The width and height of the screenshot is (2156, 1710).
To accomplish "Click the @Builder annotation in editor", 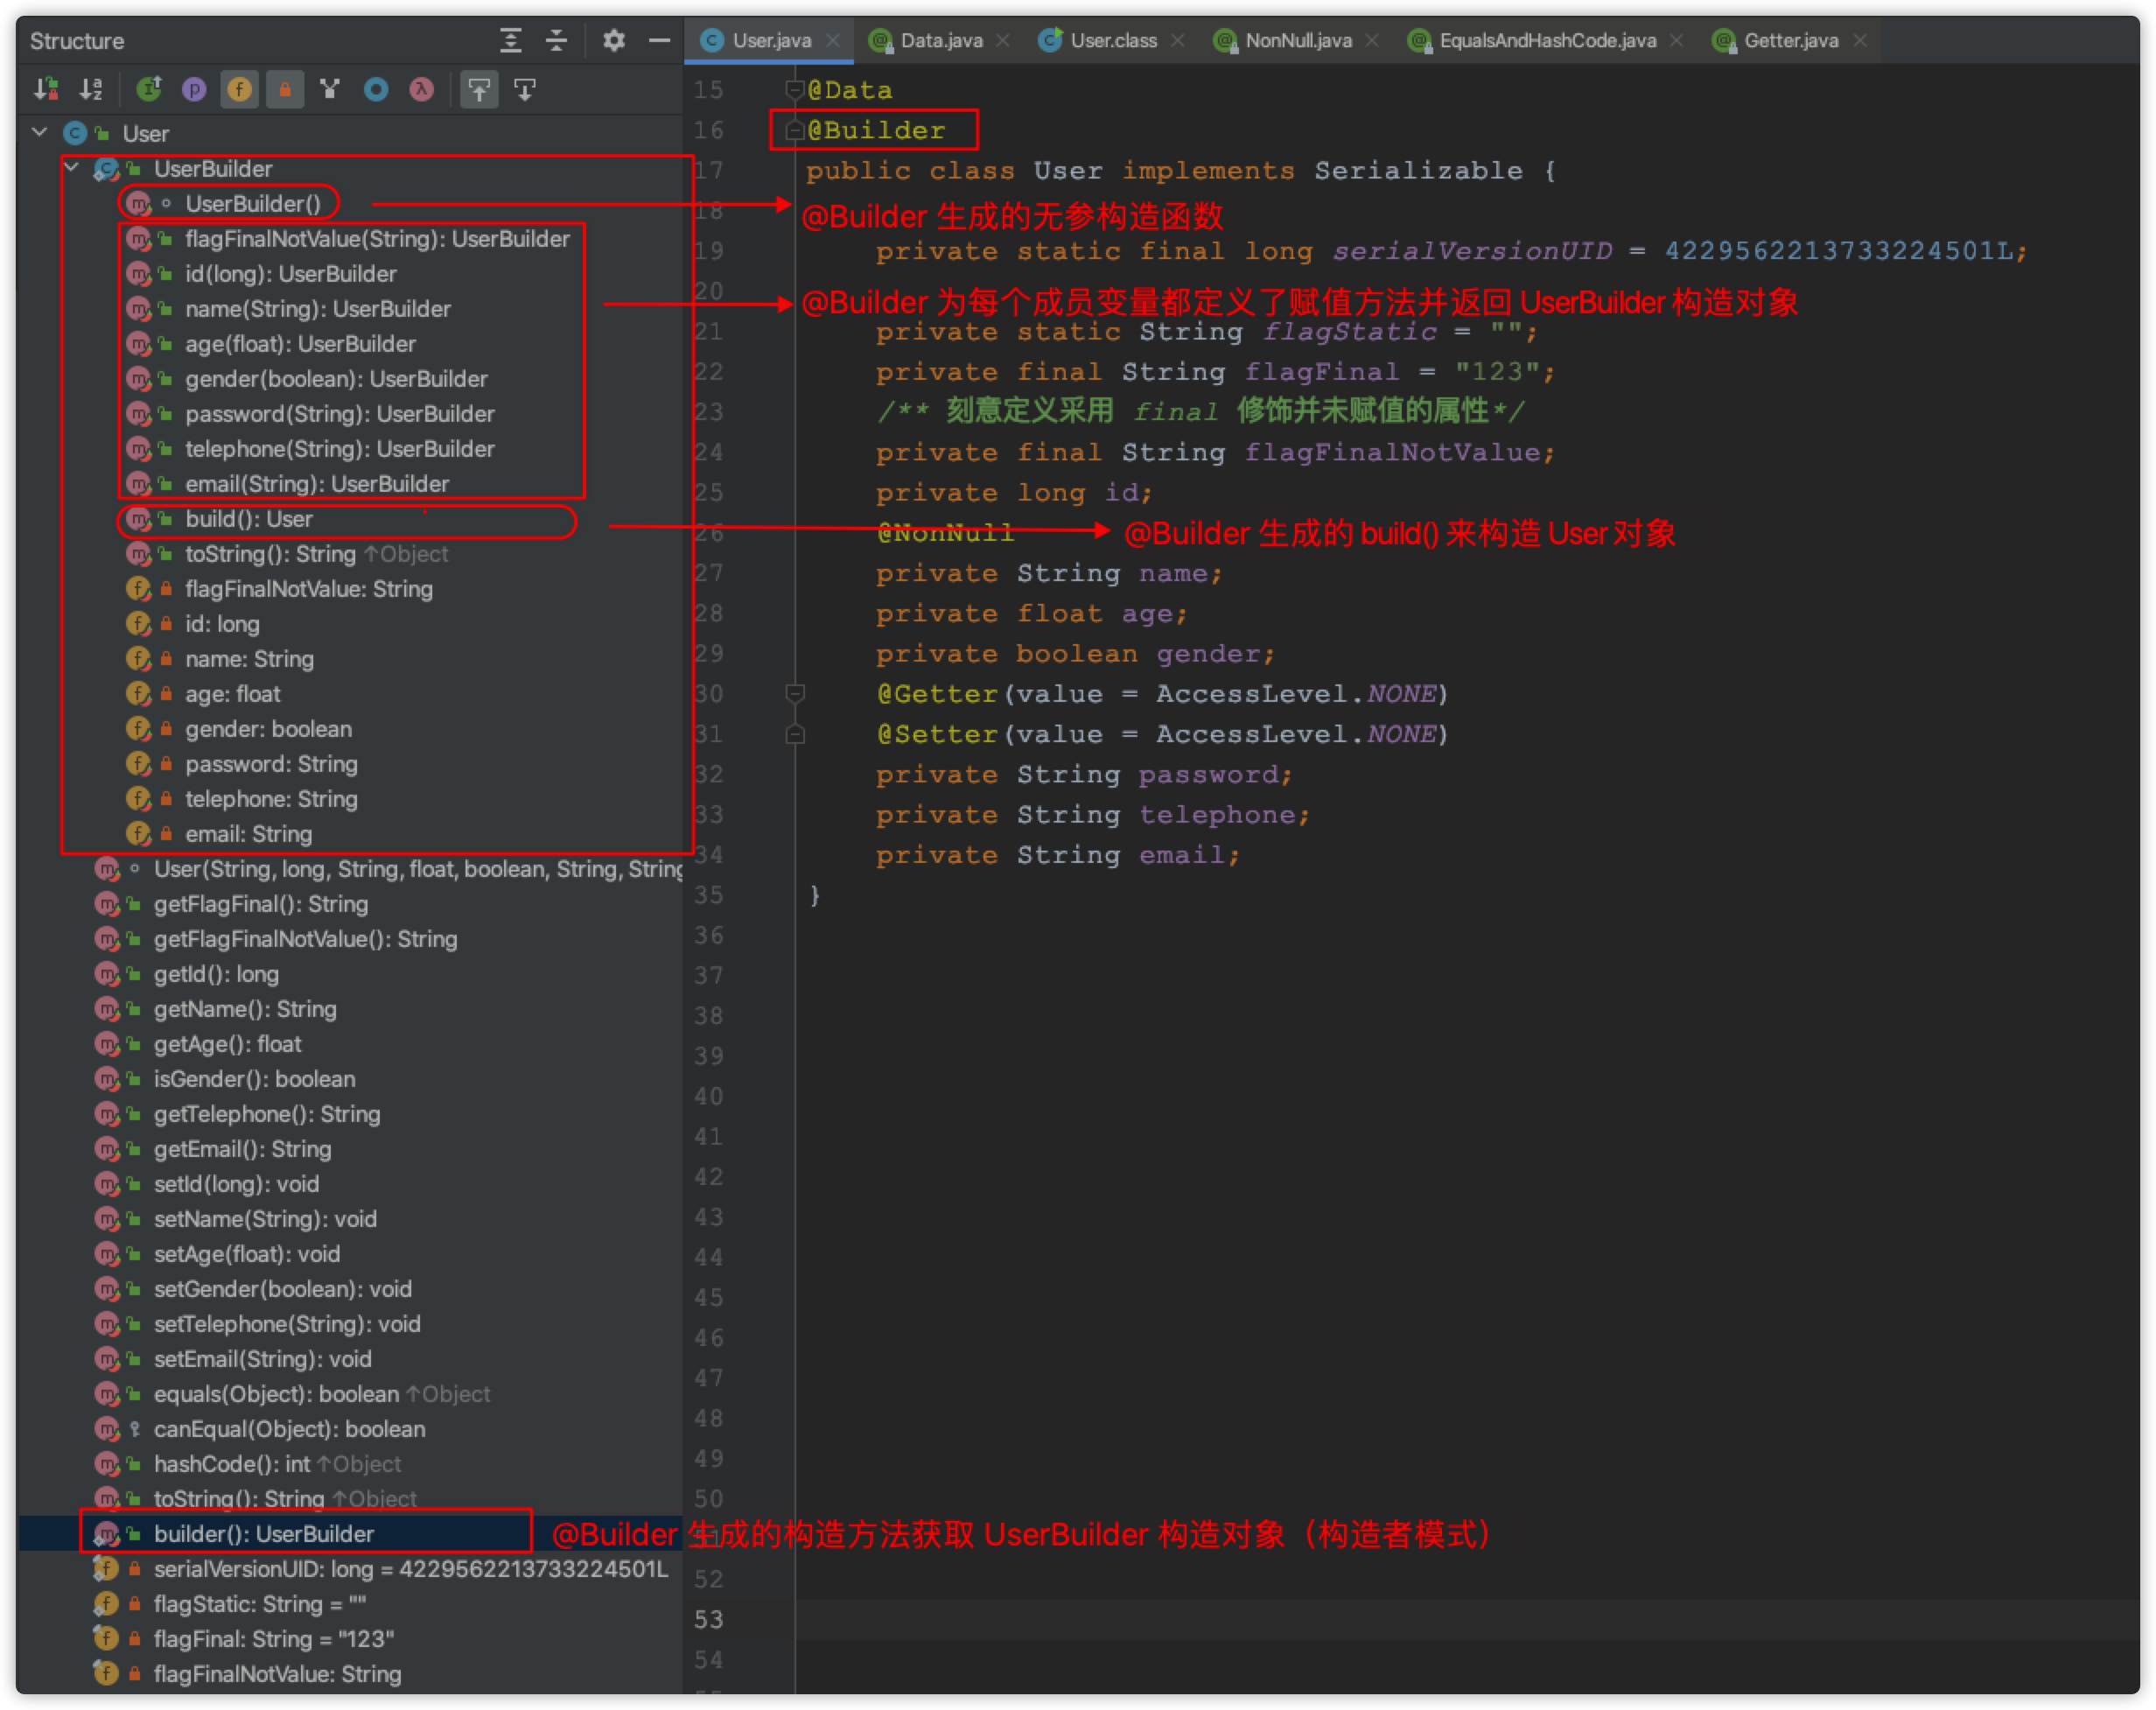I will point(876,131).
